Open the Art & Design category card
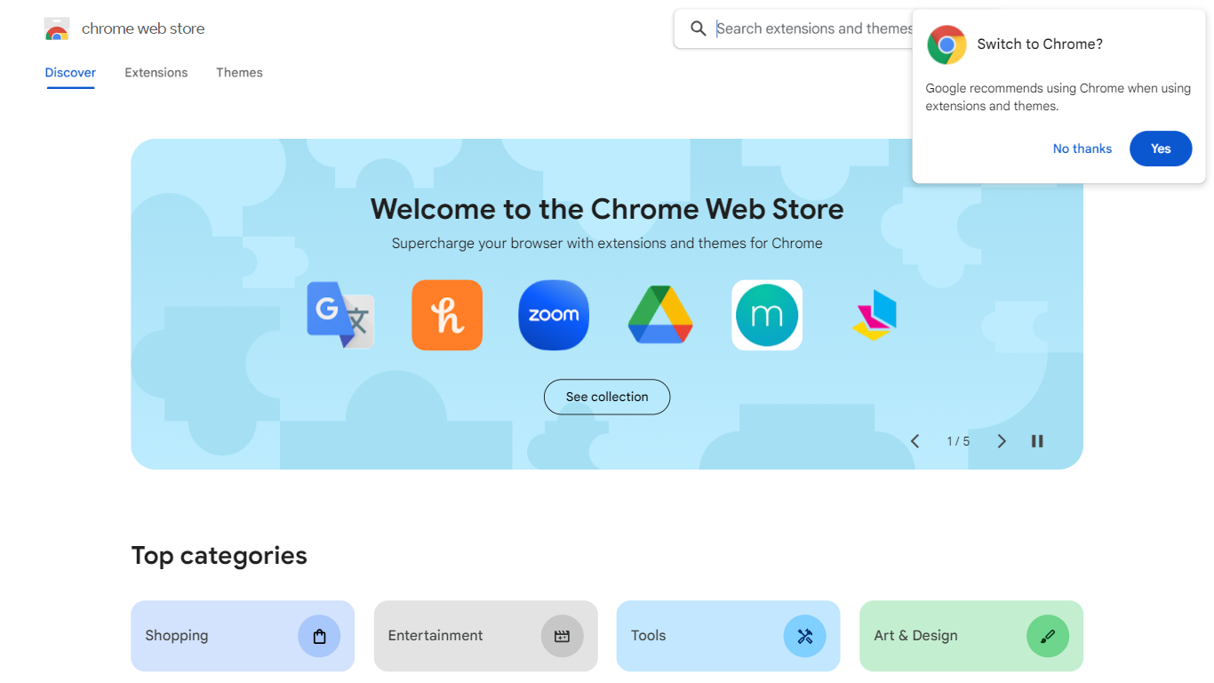1214x683 pixels. (x=971, y=636)
